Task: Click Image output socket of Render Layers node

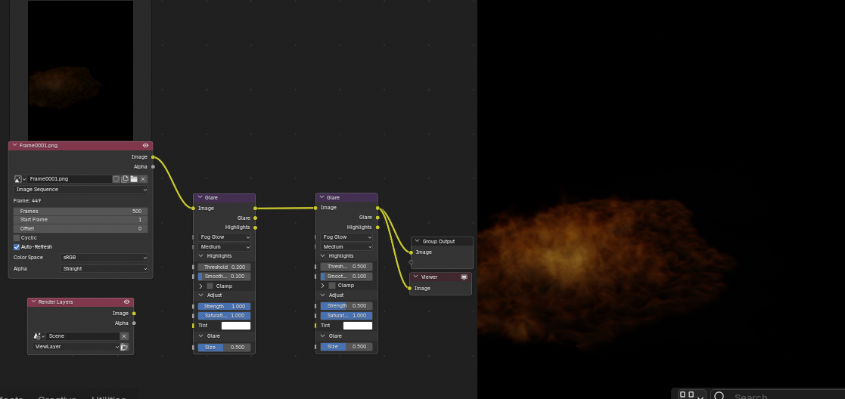Action: point(134,314)
